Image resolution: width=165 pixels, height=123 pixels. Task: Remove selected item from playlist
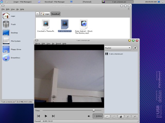(114, 117)
